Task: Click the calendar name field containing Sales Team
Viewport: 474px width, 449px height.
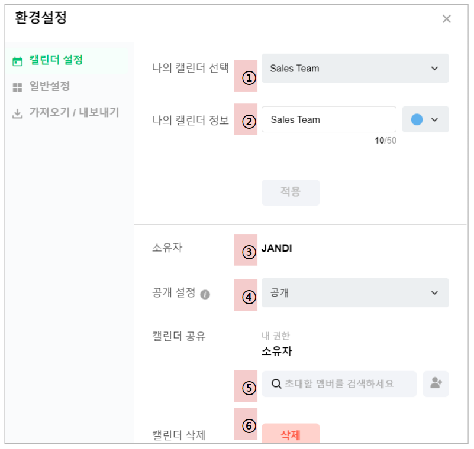Action: pyautogui.click(x=328, y=119)
